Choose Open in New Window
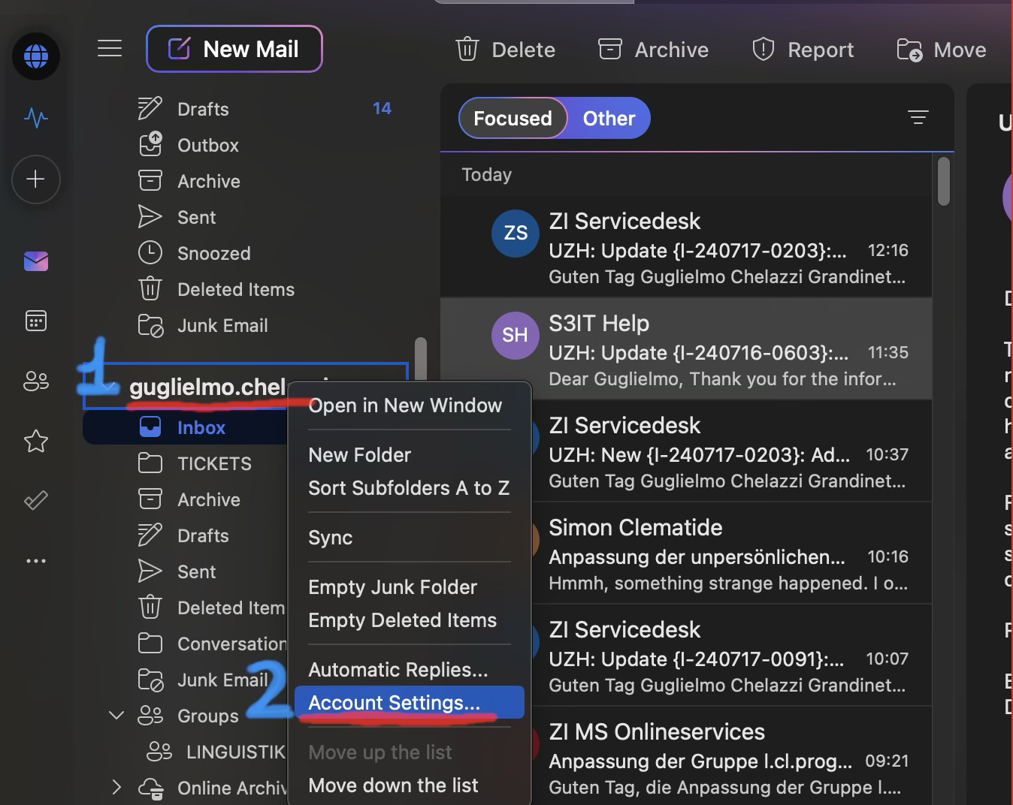This screenshot has height=805, width=1013. [405, 406]
